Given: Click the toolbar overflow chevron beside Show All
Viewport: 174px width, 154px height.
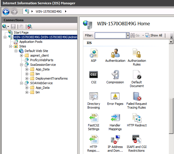Looking at the screenshot, I should pos(171,37).
